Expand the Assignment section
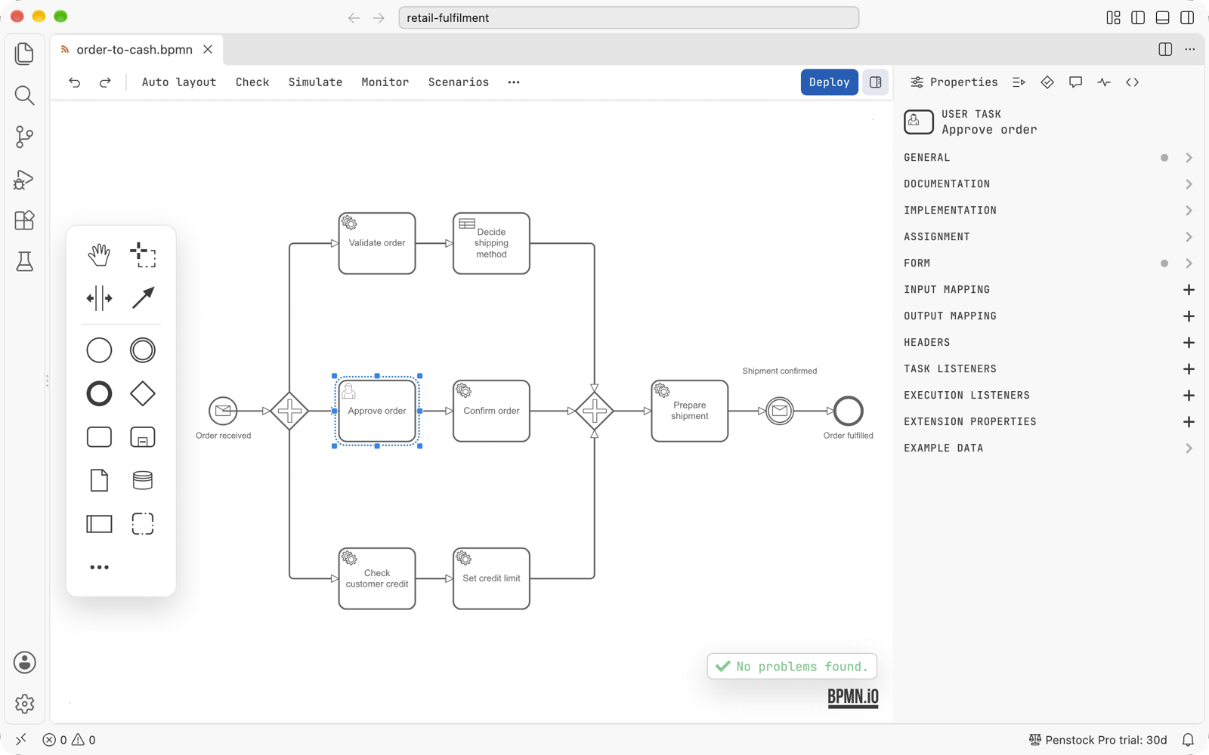The width and height of the screenshot is (1209, 755). click(1049, 237)
